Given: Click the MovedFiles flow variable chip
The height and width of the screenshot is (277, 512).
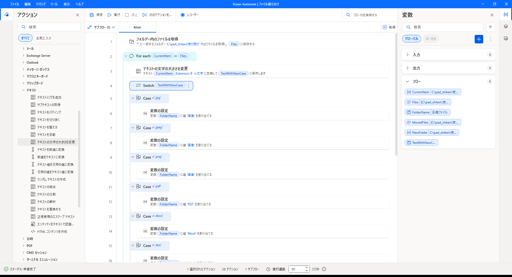Looking at the screenshot, I should click(433, 123).
